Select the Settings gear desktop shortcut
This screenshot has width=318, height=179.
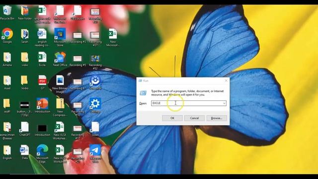95,105
